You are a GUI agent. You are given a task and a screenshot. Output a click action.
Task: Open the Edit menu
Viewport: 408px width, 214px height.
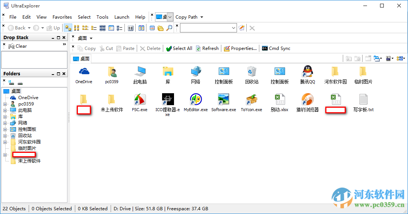tap(26, 17)
